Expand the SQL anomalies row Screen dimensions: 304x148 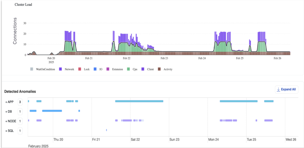[9, 131]
